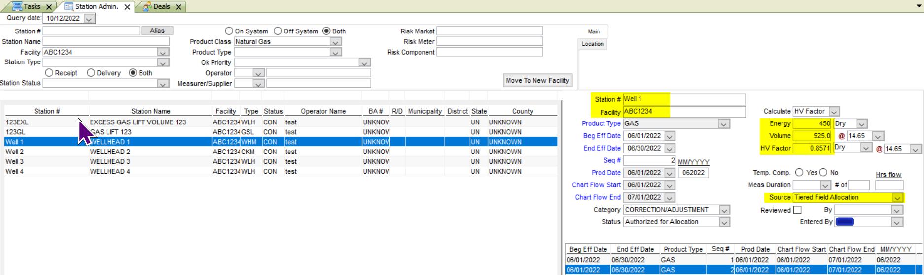This screenshot has height=275, width=924.
Task: Open the Source dropdown list
Action: [897, 198]
